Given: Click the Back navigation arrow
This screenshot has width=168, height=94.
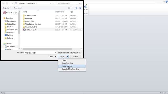Looking at the screenshot, I should (x=3, y=3).
